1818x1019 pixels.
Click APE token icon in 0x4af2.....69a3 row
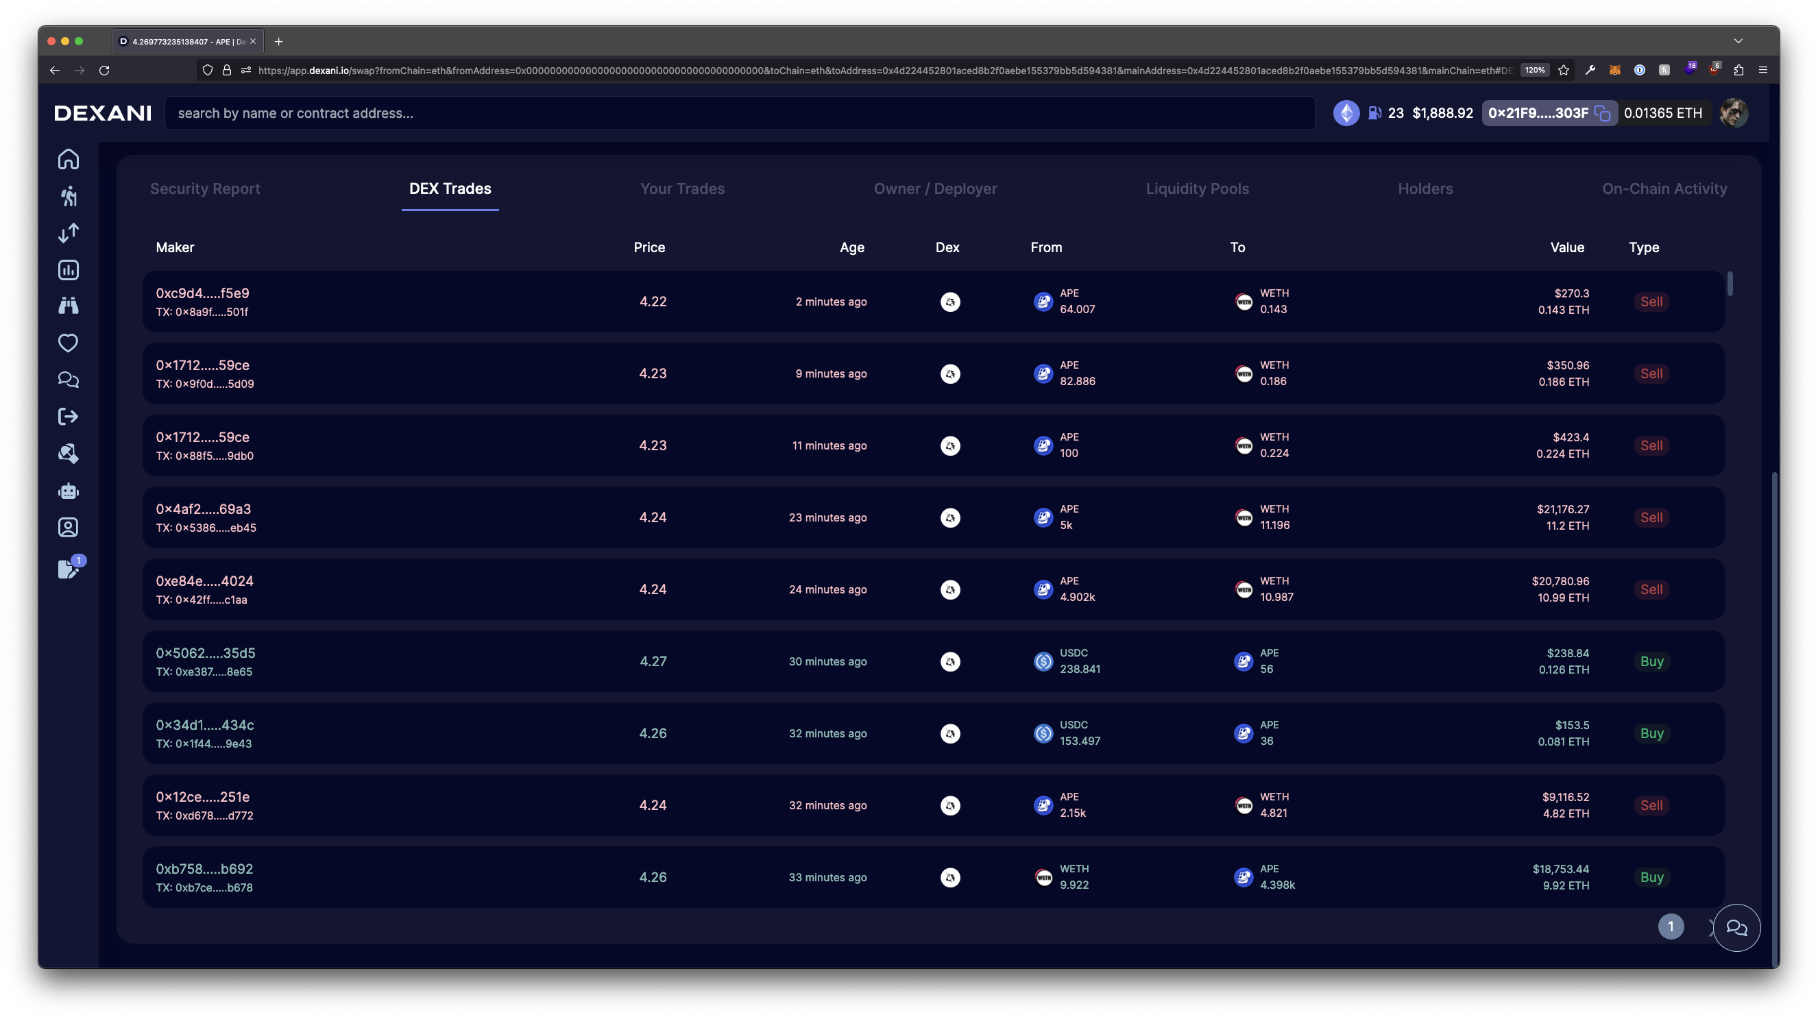tap(1043, 517)
